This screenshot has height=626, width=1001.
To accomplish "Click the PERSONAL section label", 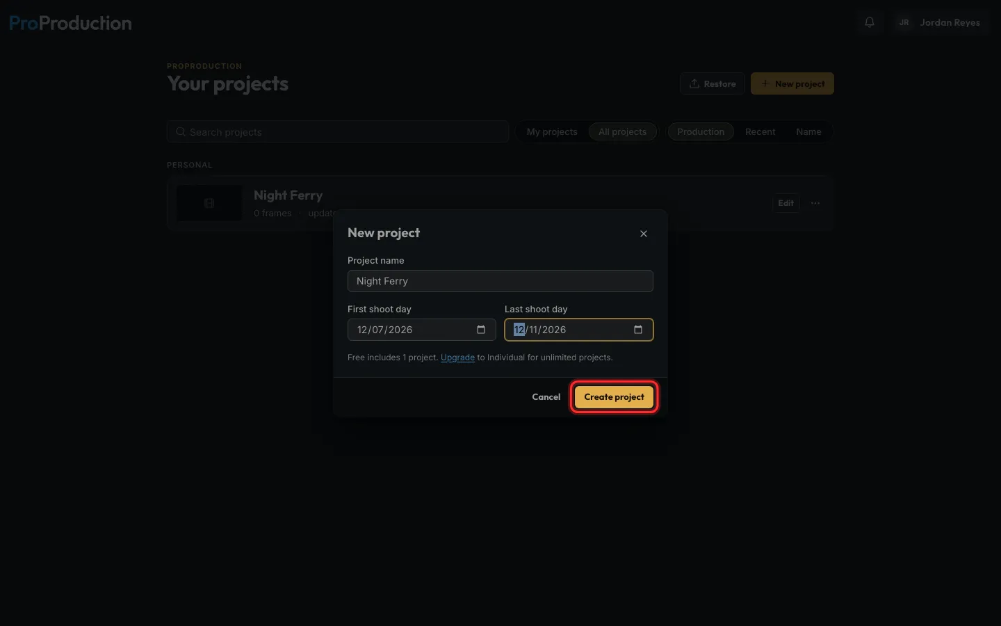I will 190,165.
